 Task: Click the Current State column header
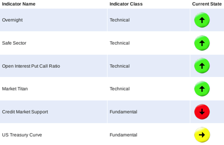pos(207,4)
